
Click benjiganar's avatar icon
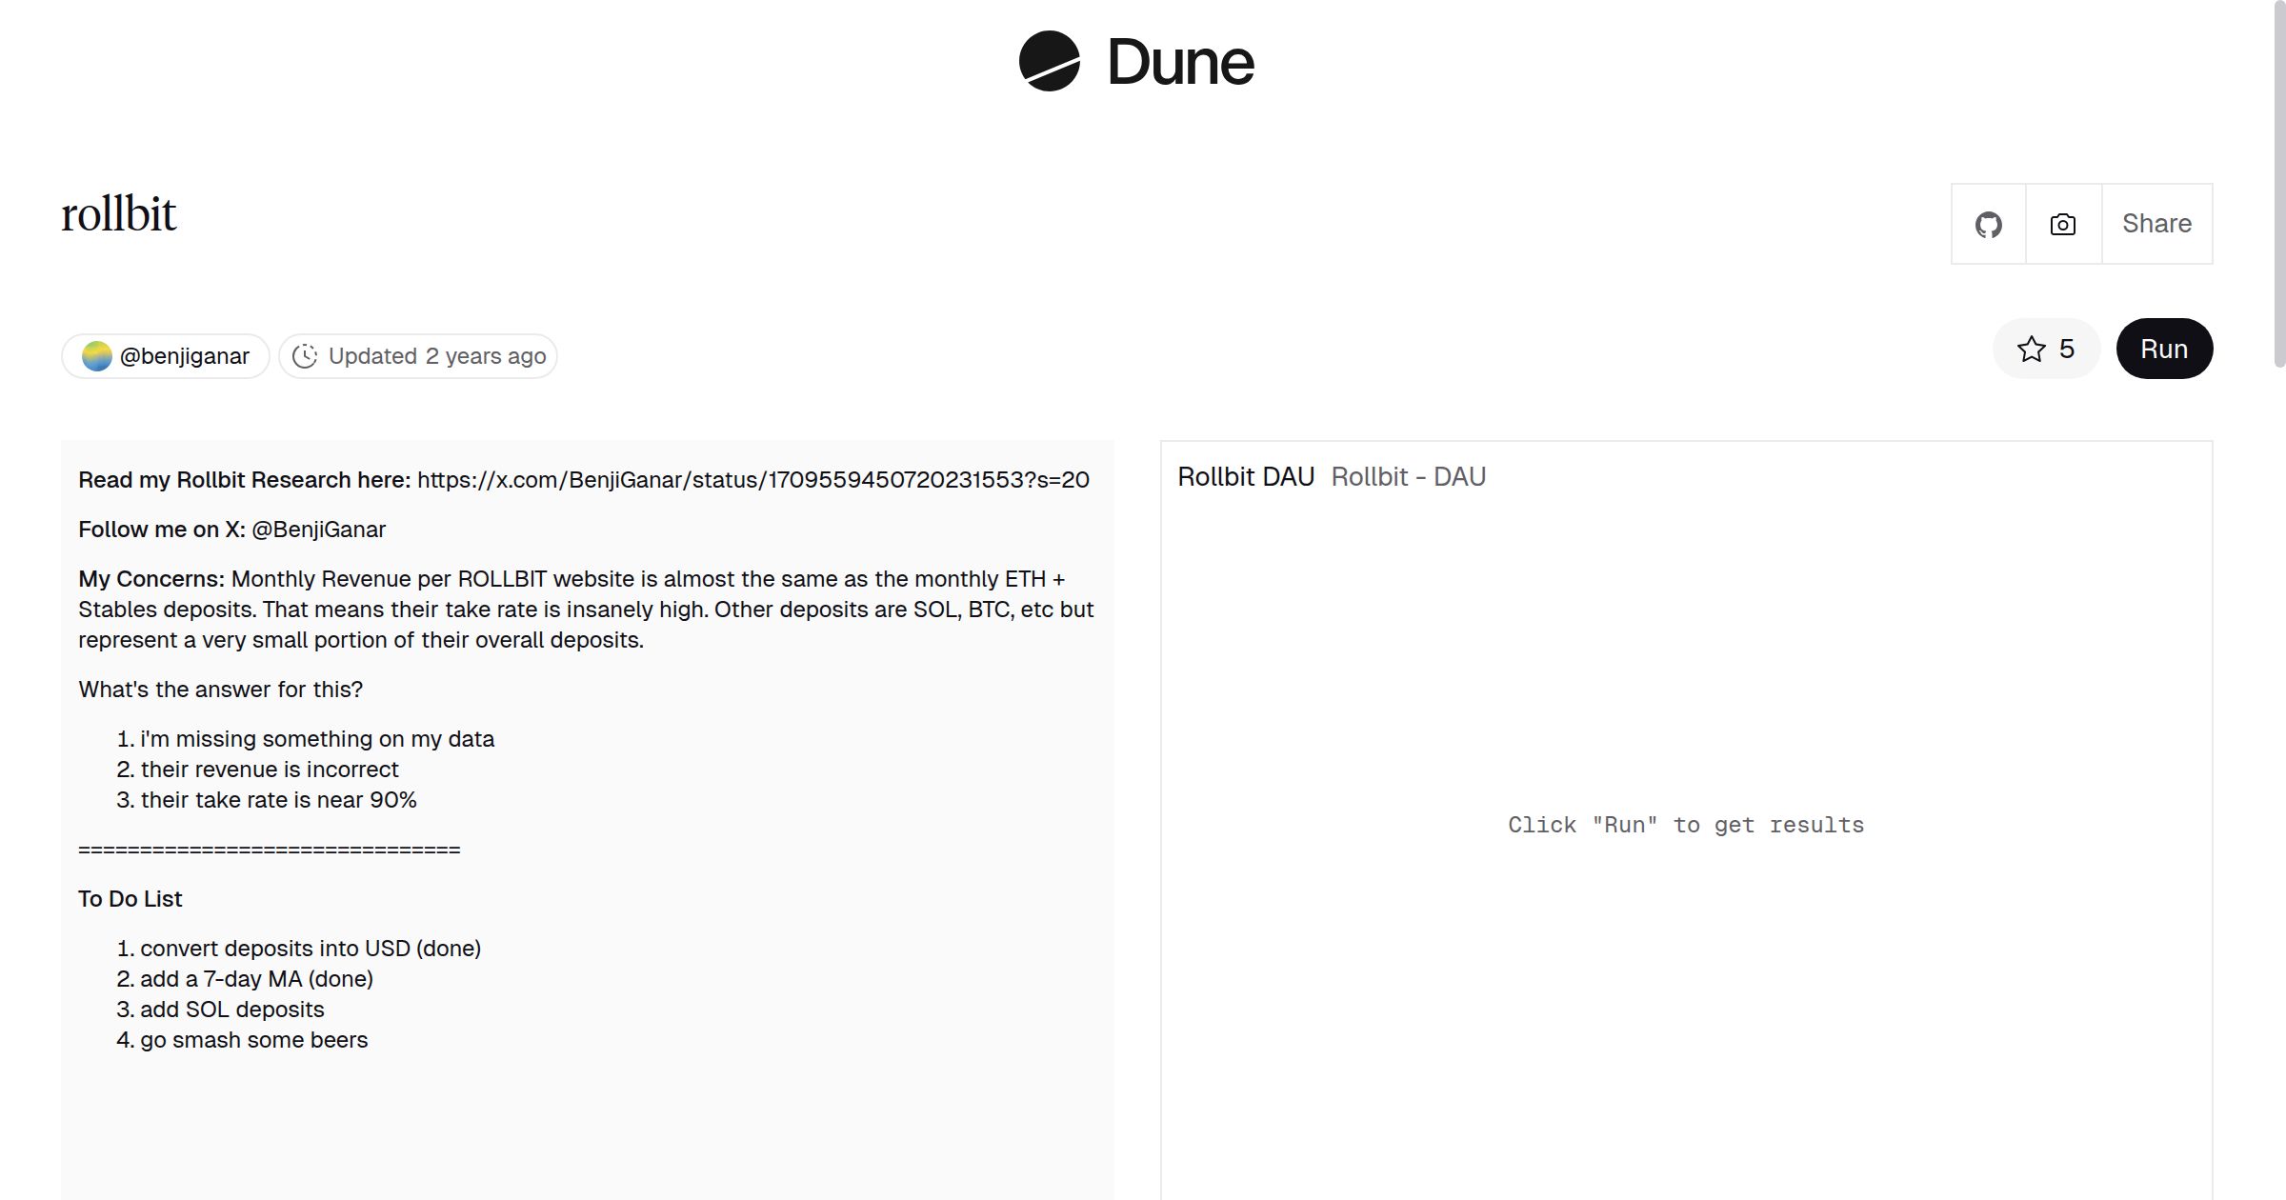[97, 356]
